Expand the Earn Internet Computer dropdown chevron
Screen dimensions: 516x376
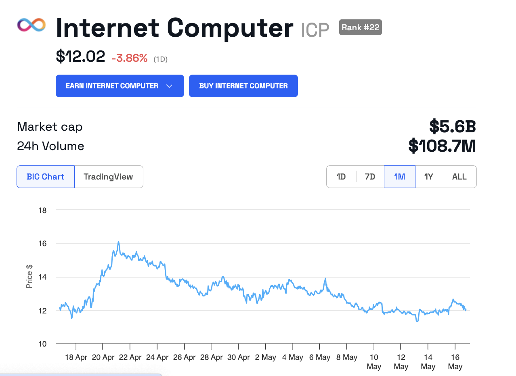click(x=170, y=86)
